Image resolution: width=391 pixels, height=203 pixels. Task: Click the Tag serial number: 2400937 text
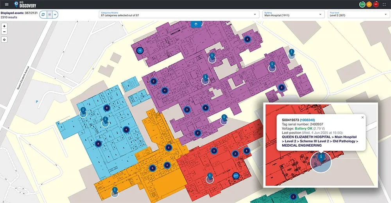(x=303, y=124)
